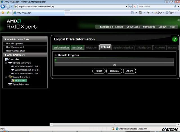Select English language option
Viewport: 180px width, 132px height.
pos(119,27)
